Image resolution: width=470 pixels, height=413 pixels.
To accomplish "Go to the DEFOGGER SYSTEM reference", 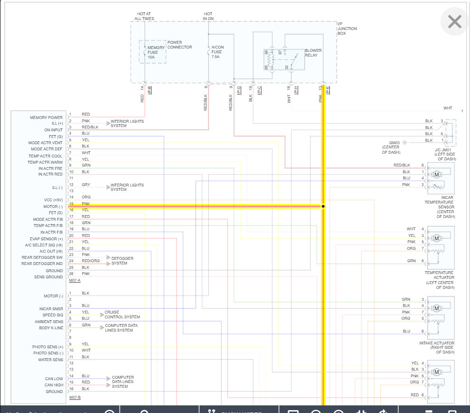I will [122, 261].
